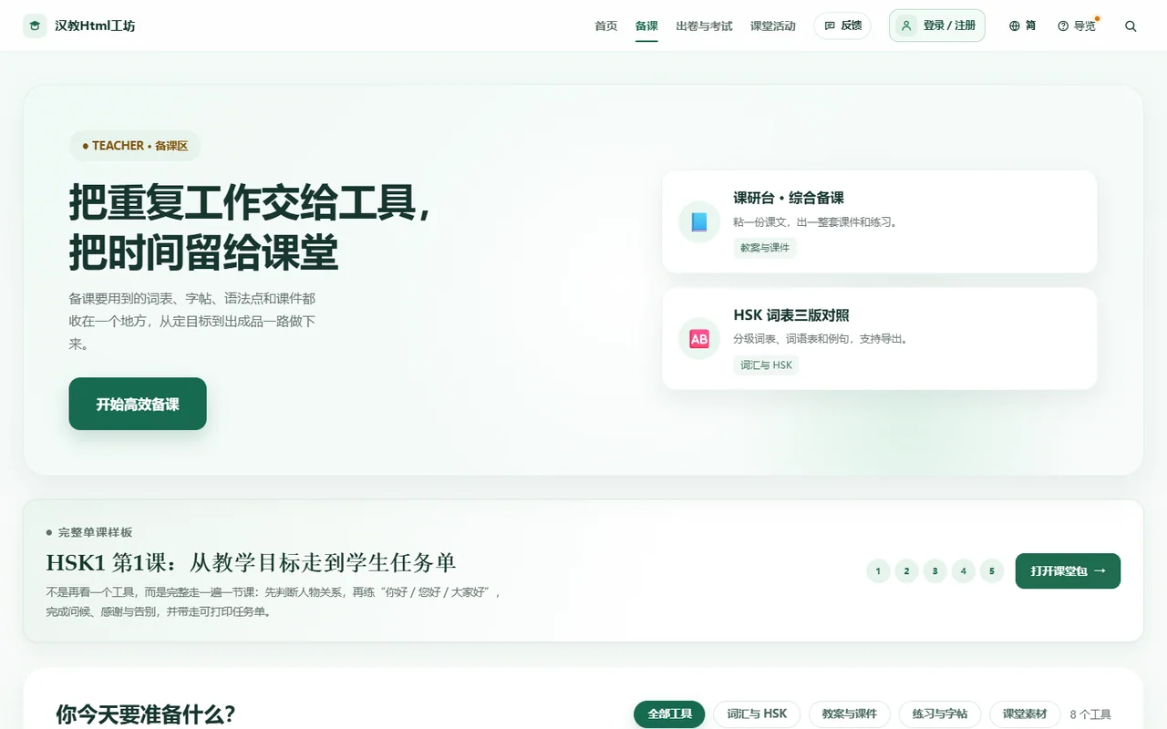Filter tools by 课堂素材 tab

tap(1025, 714)
